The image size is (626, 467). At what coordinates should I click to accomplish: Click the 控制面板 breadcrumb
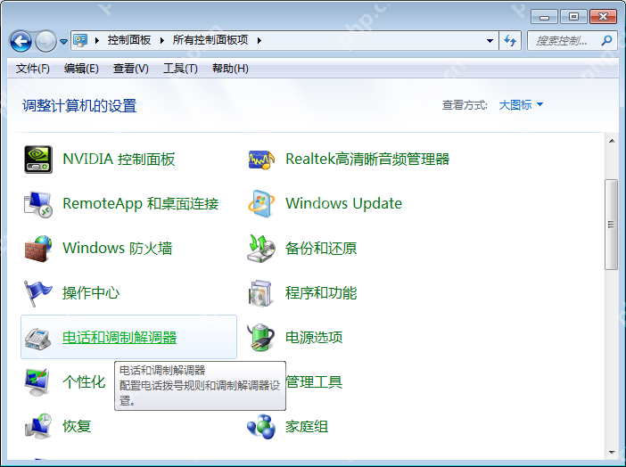(129, 40)
